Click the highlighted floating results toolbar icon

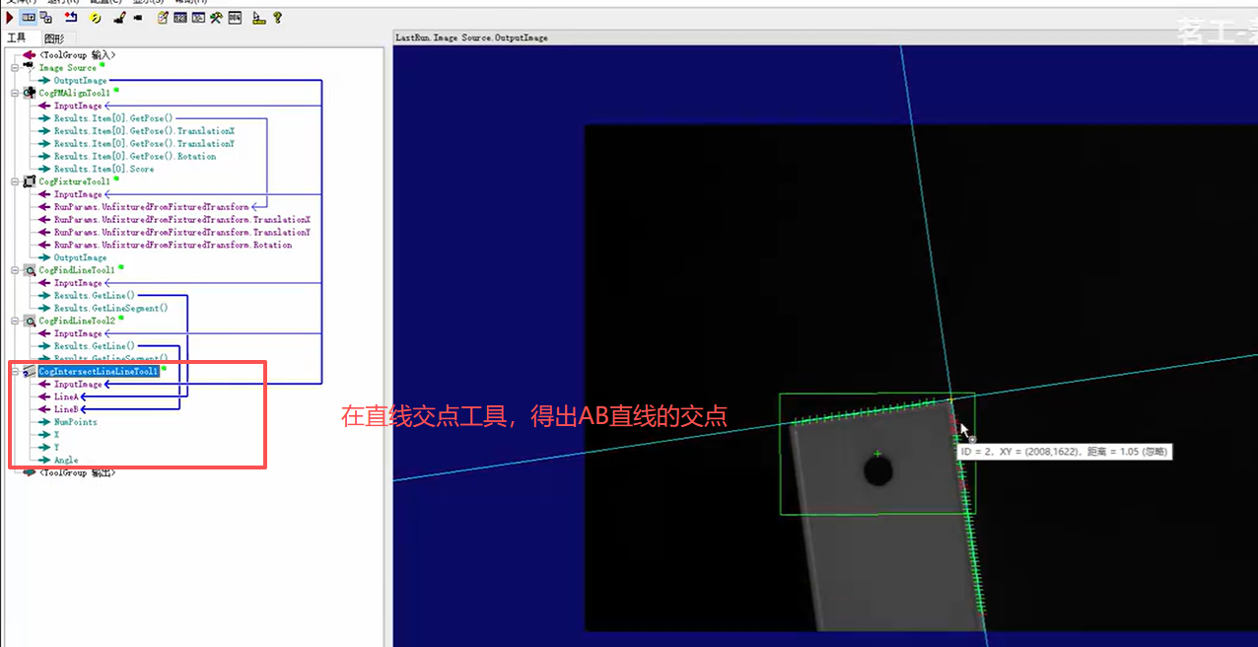(x=29, y=18)
